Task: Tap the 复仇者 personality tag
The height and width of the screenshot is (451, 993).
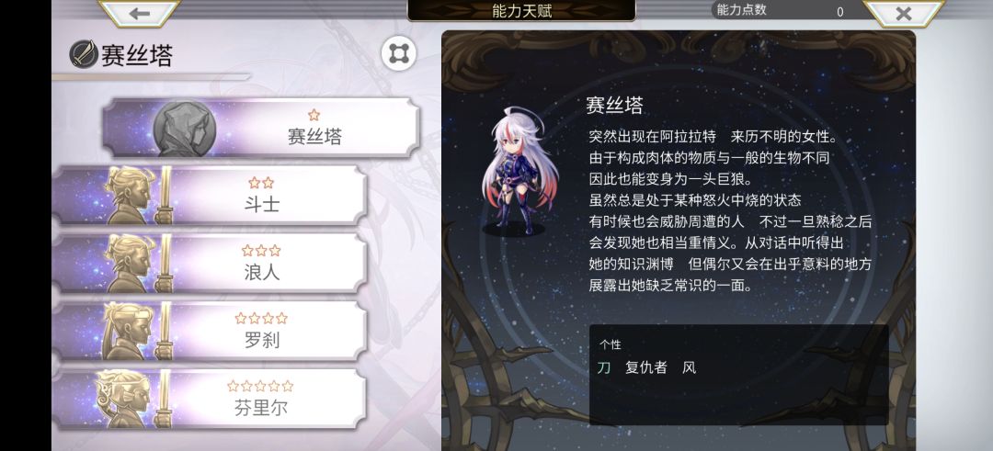Action: [x=646, y=367]
